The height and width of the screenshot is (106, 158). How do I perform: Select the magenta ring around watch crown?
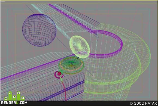[x=59, y=75]
